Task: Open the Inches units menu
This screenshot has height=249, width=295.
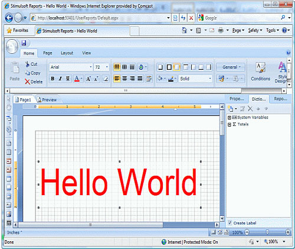Action: (14, 232)
